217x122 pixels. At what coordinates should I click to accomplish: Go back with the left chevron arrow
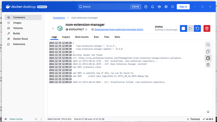pyautogui.click(x=53, y=28)
